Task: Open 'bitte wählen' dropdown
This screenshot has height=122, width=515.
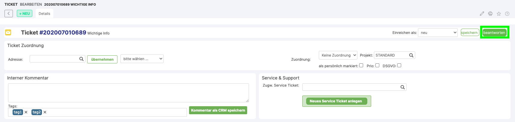Action: pos(142,59)
